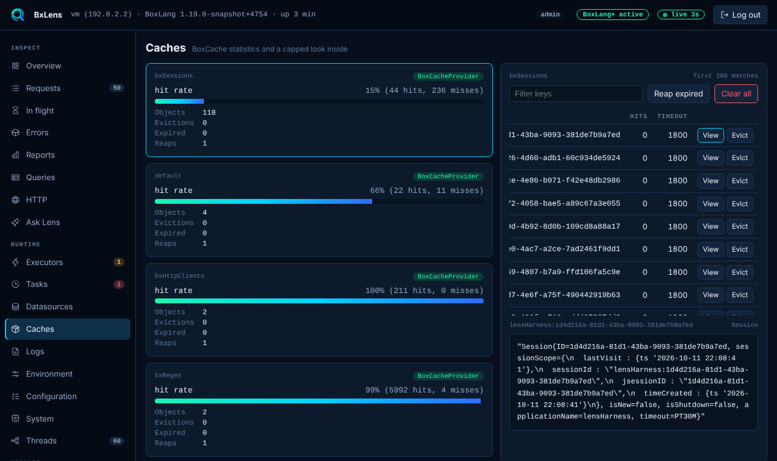Click the Configuration checklist icon
The width and height of the screenshot is (777, 461).
15,396
